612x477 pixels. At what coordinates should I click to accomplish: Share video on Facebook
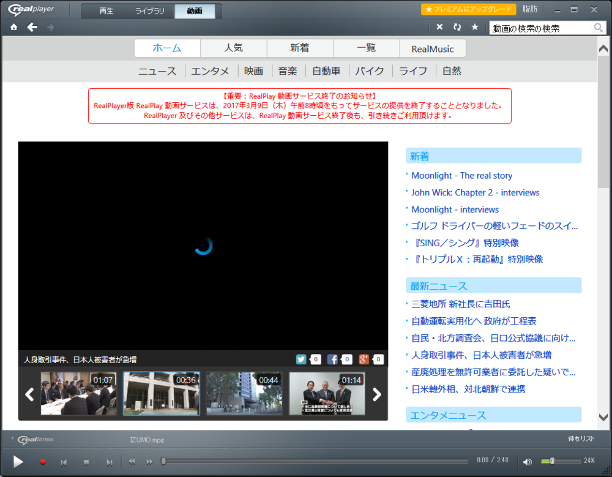[x=332, y=359]
